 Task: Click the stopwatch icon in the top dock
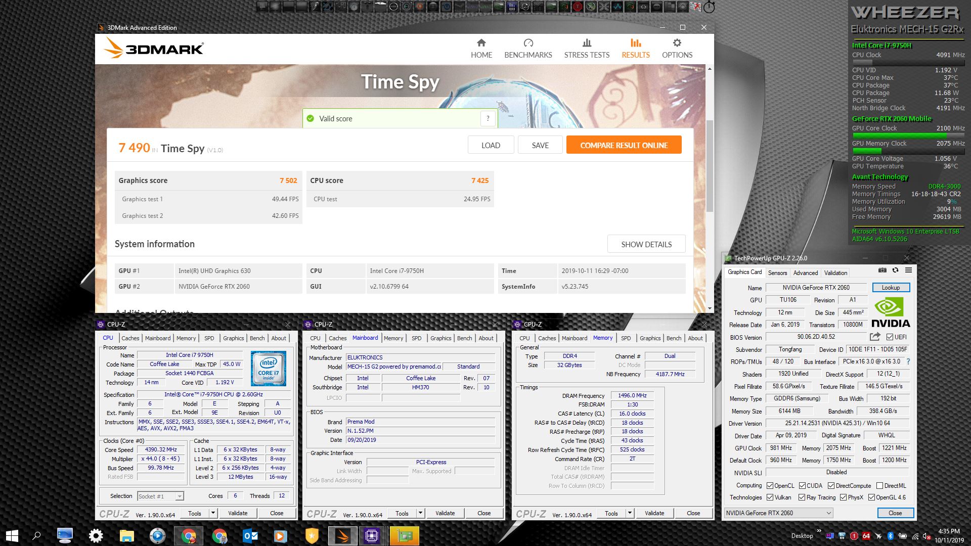click(x=709, y=7)
